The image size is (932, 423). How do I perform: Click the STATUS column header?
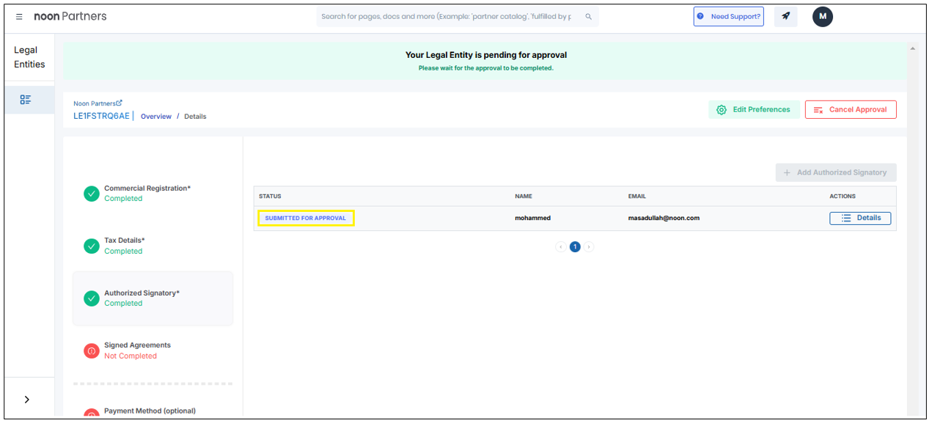[270, 196]
